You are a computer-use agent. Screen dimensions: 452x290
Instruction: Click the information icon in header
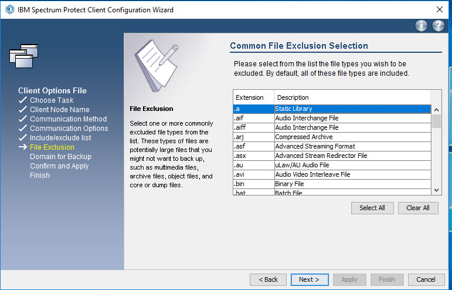pos(422,26)
